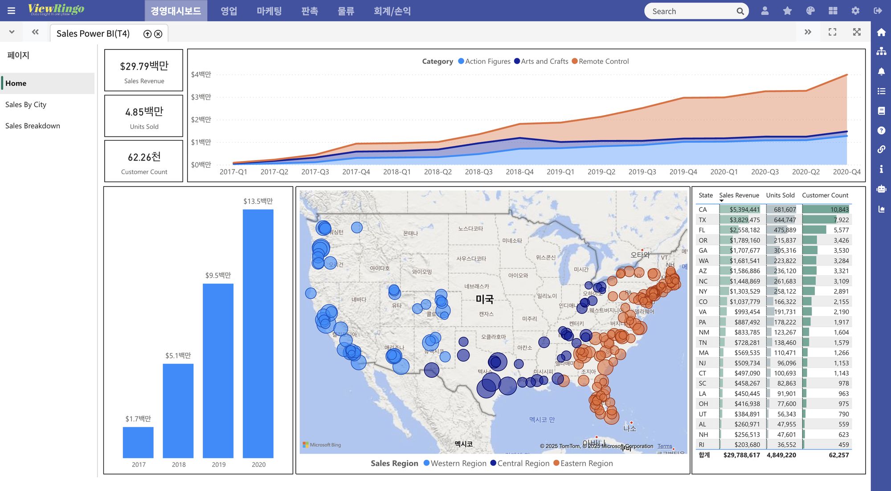Screen dimensions: 891x491
Task: Open the sitemap hierarchy icon
Action: (881, 51)
